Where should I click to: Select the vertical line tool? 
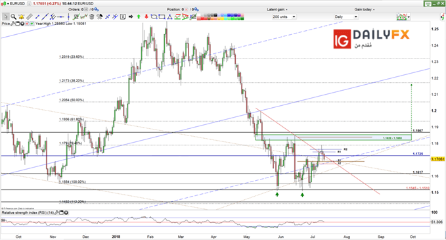(x=68, y=17)
